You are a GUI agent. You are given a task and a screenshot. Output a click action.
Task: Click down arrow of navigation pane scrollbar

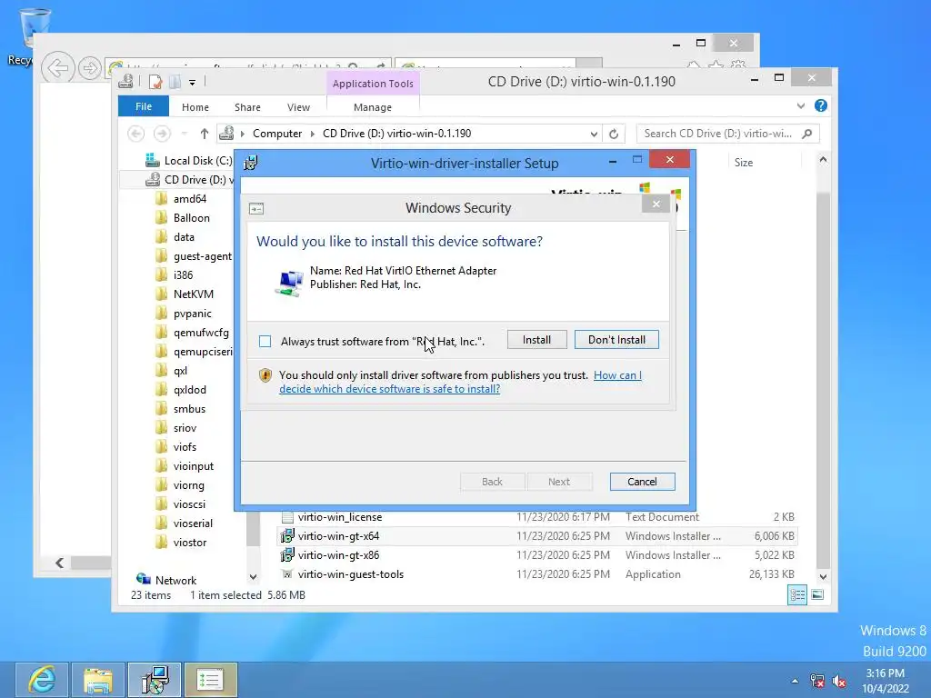coord(254,577)
